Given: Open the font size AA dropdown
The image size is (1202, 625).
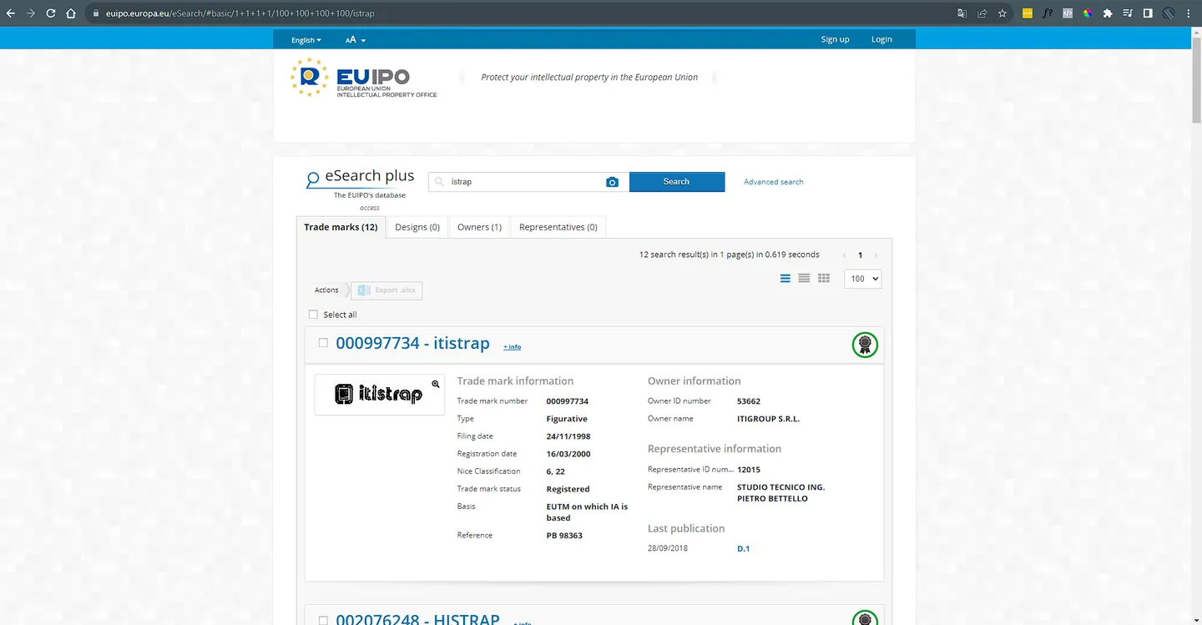Looking at the screenshot, I should 356,40.
